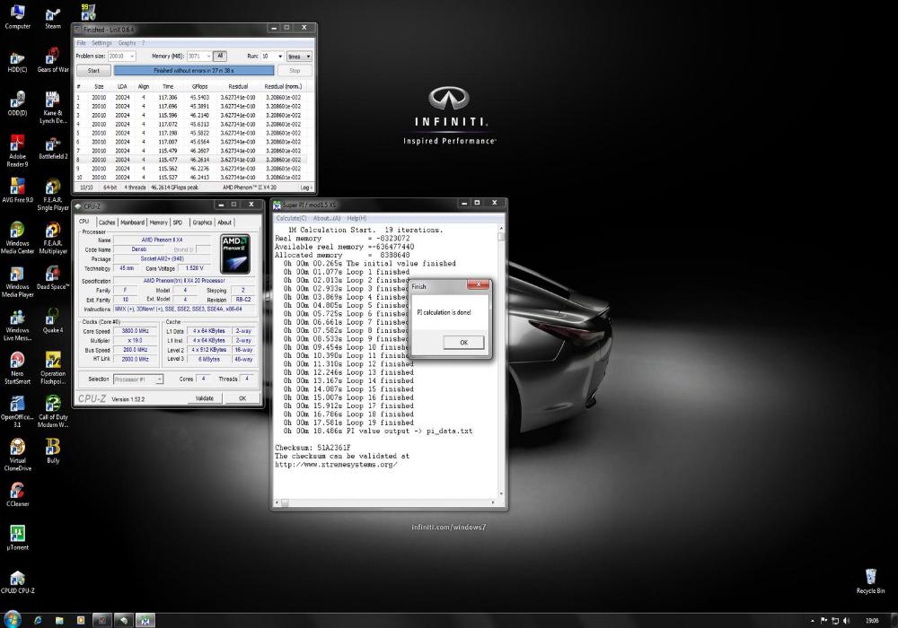Select the Quake 4 shortcut
The width and height of the screenshot is (898, 628).
point(53,321)
